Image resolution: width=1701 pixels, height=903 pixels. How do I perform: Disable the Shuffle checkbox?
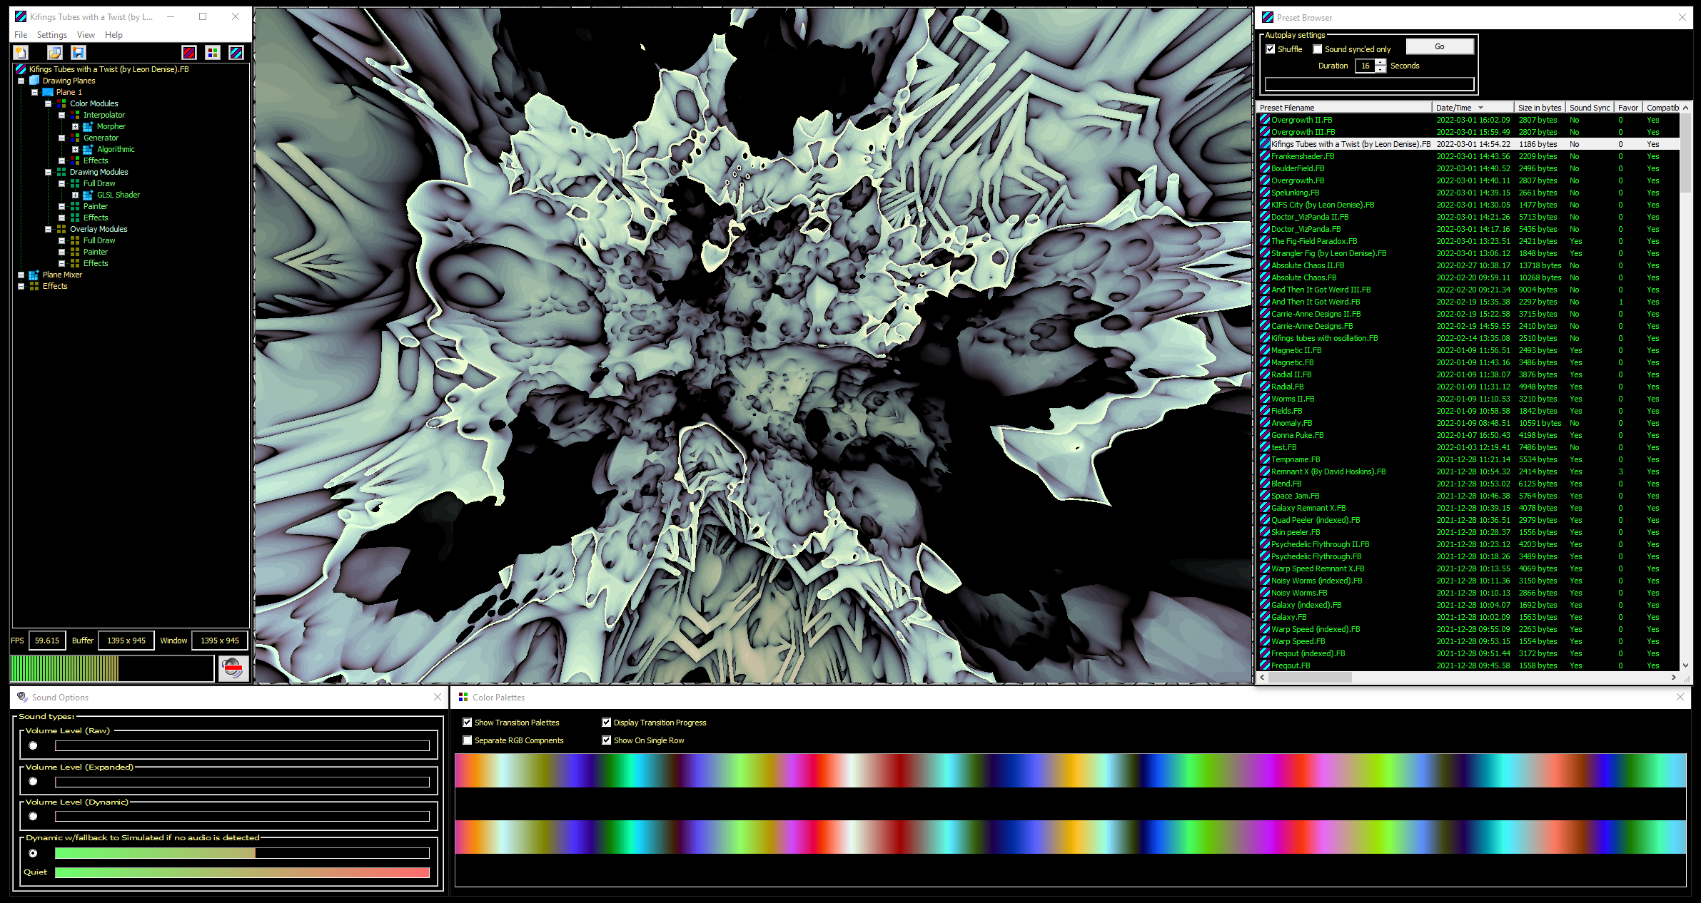pos(1271,49)
